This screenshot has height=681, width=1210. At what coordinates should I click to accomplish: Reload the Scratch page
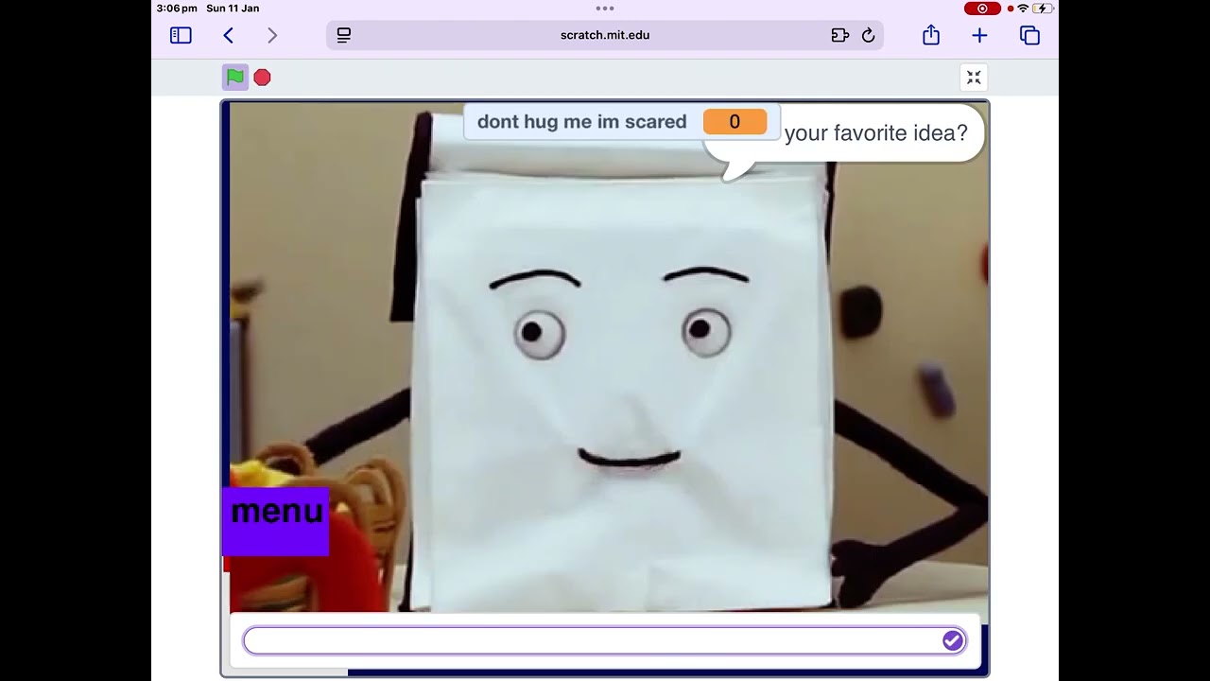[868, 36]
